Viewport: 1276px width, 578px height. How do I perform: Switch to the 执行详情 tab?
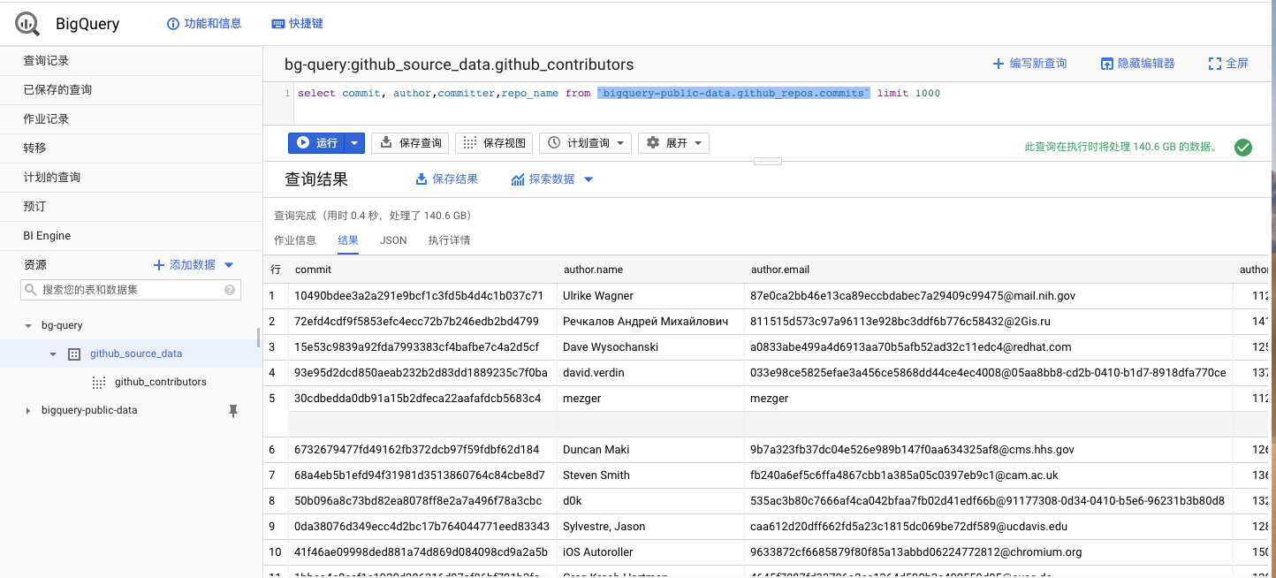coord(449,240)
